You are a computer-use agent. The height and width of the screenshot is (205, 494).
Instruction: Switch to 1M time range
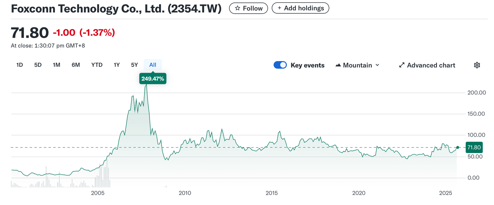click(57, 65)
